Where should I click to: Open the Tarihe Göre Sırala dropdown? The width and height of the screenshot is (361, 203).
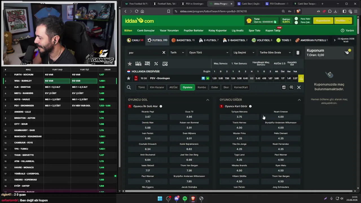point(275,52)
